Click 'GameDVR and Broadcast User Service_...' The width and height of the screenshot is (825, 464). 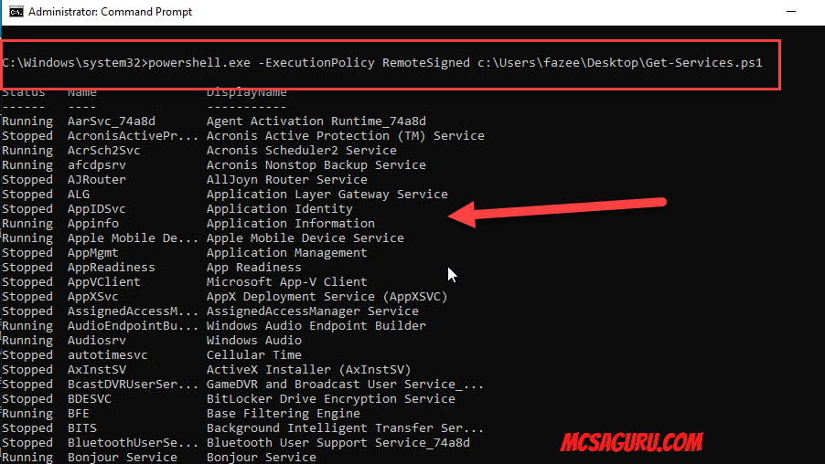pyautogui.click(x=345, y=385)
